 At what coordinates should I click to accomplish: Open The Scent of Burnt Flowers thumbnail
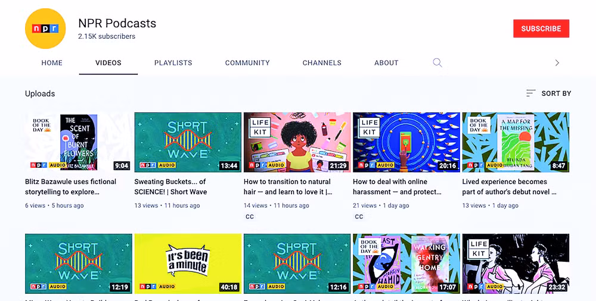(78, 142)
